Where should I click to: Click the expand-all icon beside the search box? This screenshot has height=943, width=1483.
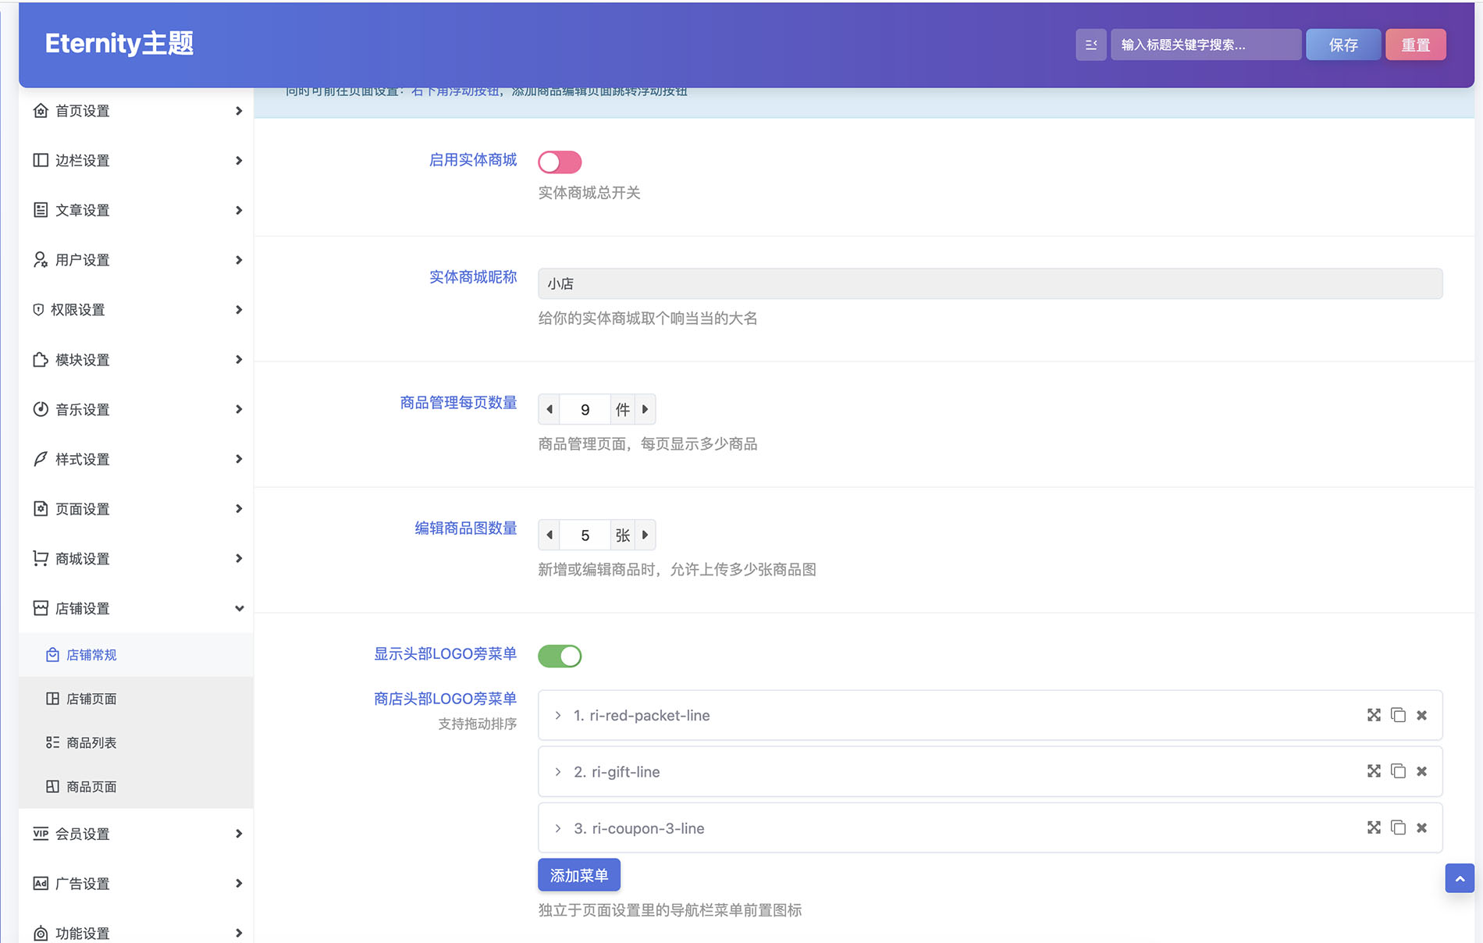pos(1090,44)
